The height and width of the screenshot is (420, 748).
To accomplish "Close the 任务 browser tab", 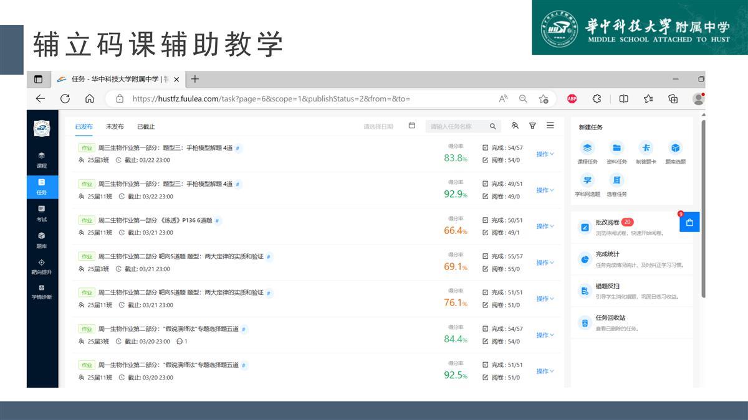I will tap(176, 79).
